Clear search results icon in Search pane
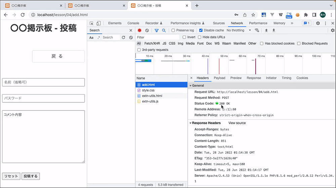Viewport: 336px width, 188px height. coord(131,37)
